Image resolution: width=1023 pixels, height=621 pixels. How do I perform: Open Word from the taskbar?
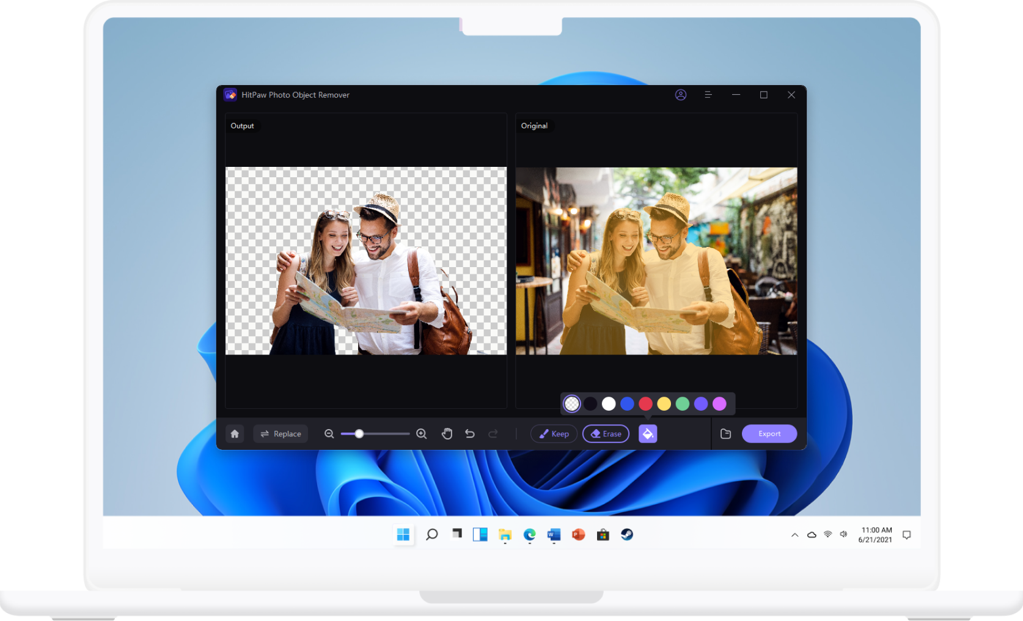coord(554,535)
